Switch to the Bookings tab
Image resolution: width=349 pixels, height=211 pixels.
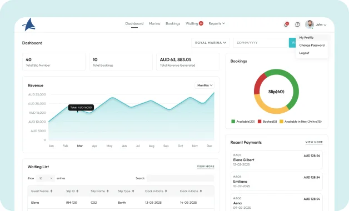(173, 23)
